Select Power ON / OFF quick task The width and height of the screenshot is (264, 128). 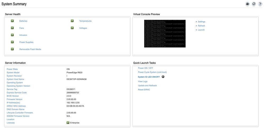coord(145,68)
